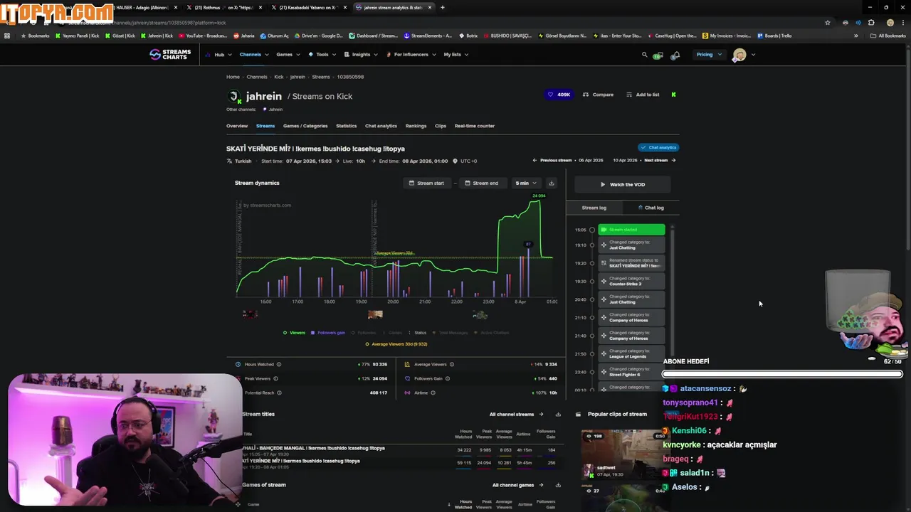
Task: Toggle the Chat analytics switch
Action: pyautogui.click(x=658, y=147)
